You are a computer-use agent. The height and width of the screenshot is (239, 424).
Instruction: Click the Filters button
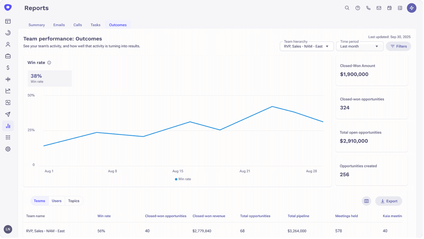coord(398,46)
